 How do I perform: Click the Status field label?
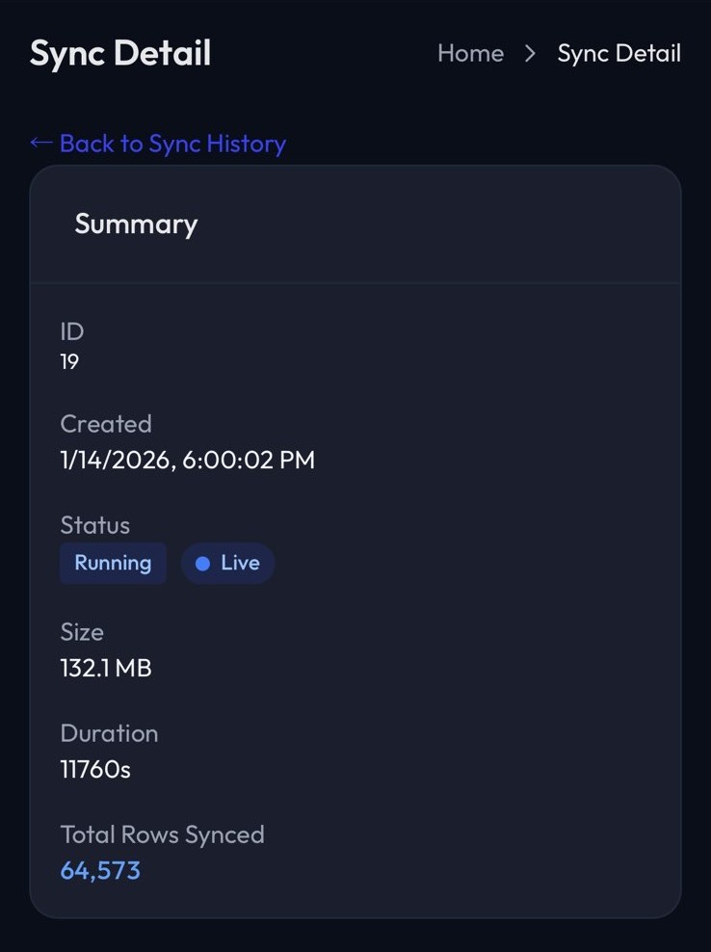click(94, 525)
